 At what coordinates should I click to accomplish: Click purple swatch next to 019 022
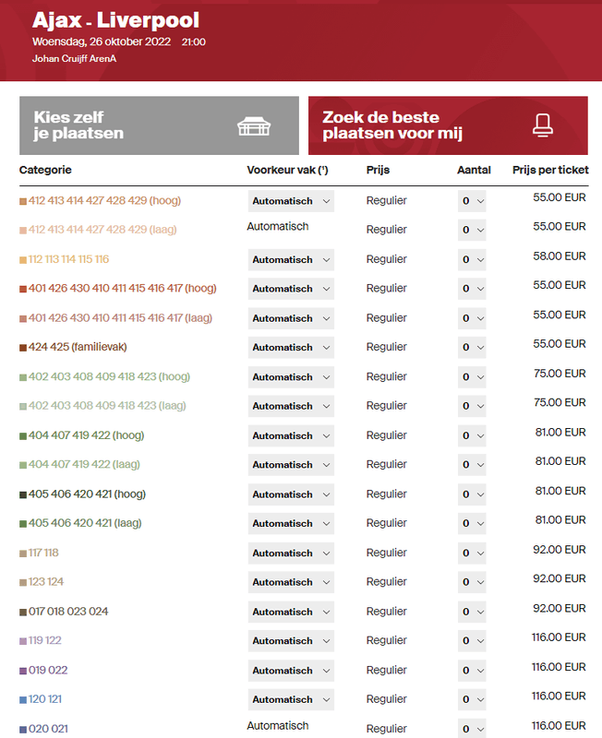(22, 671)
